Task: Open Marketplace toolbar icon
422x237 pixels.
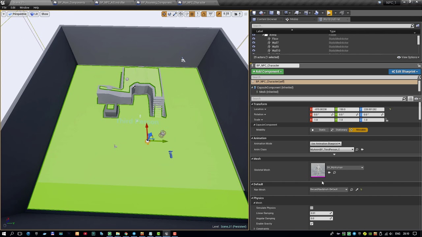Action: point(278,13)
